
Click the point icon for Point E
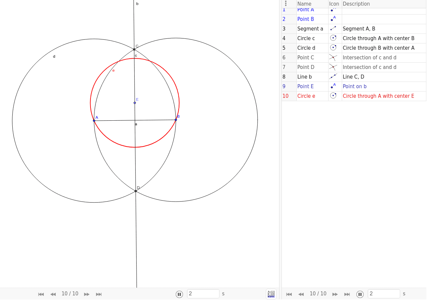[333, 86]
